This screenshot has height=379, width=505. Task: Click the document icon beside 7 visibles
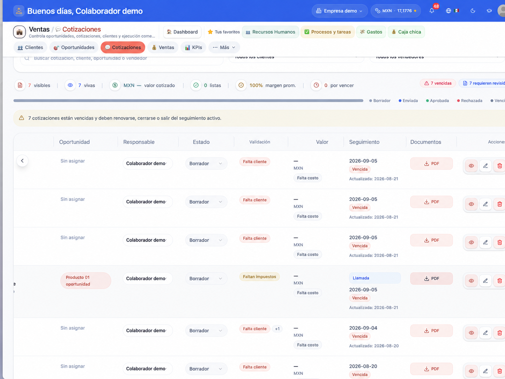pos(20,85)
